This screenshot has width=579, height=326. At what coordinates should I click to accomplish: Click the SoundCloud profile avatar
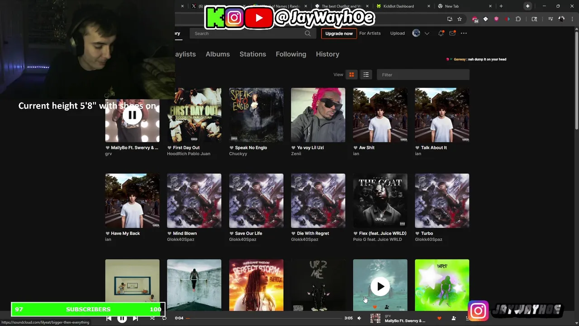(x=416, y=33)
